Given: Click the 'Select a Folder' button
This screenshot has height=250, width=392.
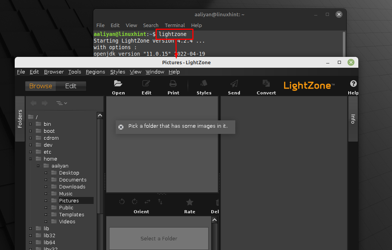Looking at the screenshot, I should pyautogui.click(x=159, y=238).
